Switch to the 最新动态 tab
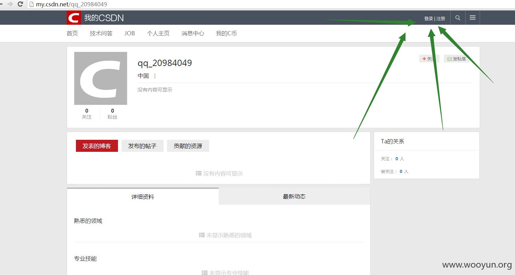The height and width of the screenshot is (275, 515). (x=294, y=197)
